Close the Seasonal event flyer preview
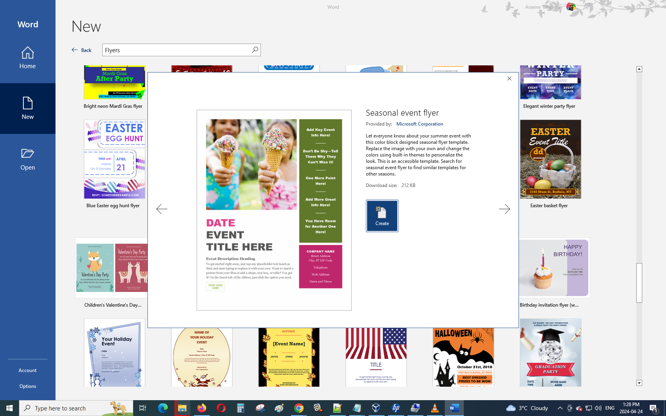 point(509,78)
